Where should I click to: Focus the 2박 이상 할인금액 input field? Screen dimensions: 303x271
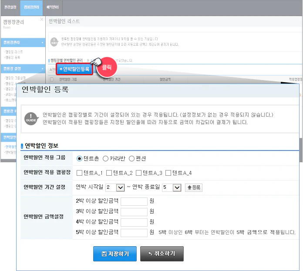tap(134, 201)
